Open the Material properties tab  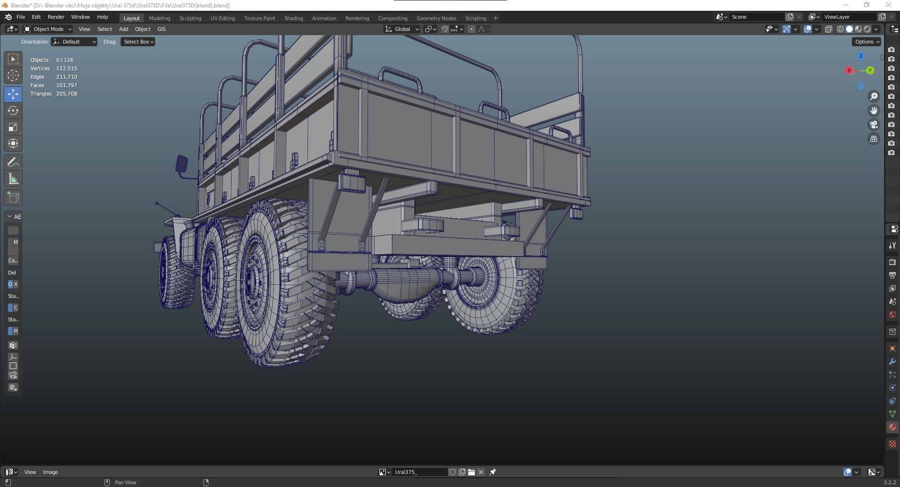[892, 427]
